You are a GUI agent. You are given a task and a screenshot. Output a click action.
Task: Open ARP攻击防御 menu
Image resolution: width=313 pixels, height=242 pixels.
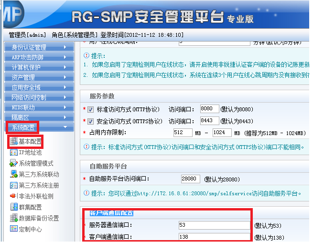point(39,57)
